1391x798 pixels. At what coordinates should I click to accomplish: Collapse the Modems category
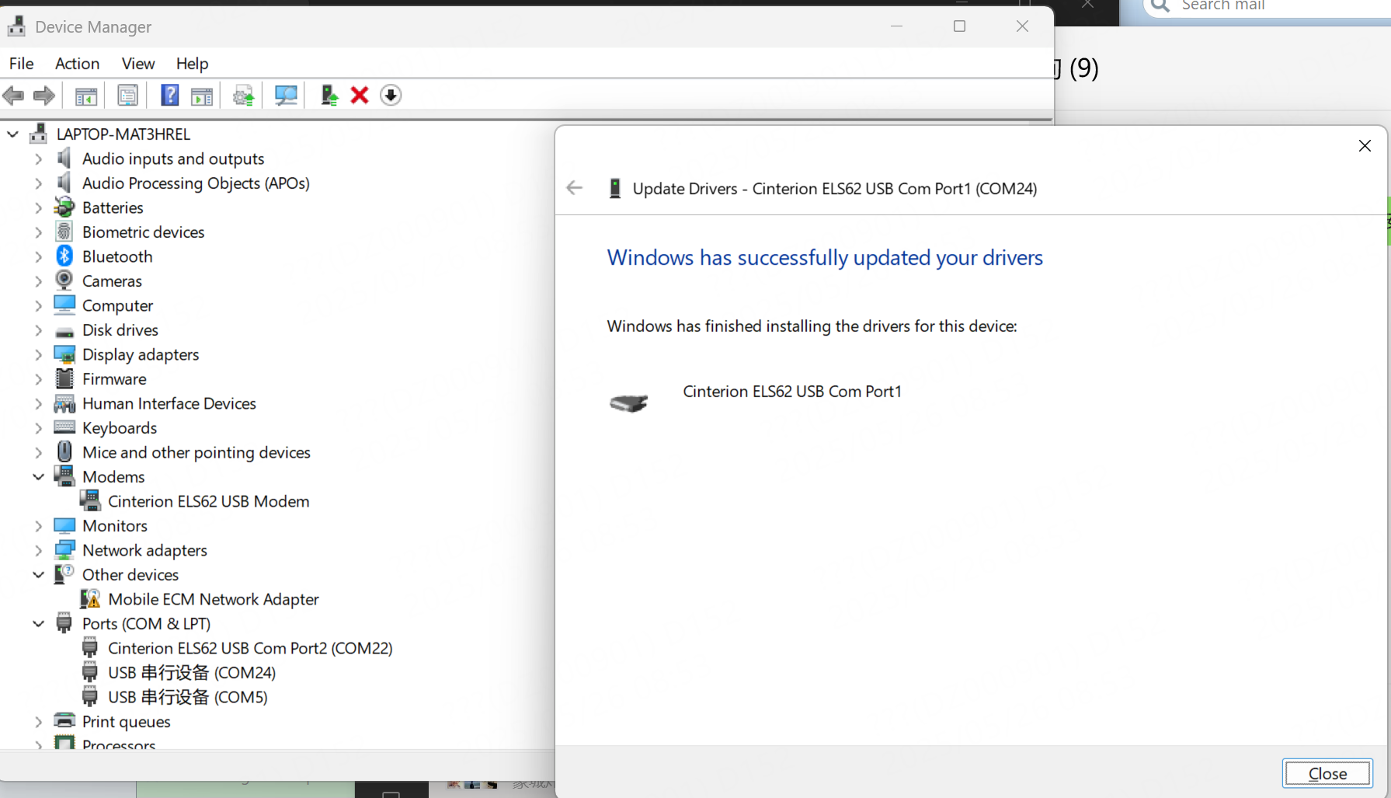pos(38,476)
